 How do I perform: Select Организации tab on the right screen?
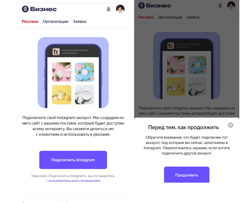pyautogui.click(x=170, y=17)
